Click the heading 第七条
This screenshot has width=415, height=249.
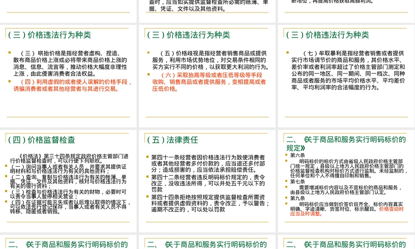click(298, 181)
